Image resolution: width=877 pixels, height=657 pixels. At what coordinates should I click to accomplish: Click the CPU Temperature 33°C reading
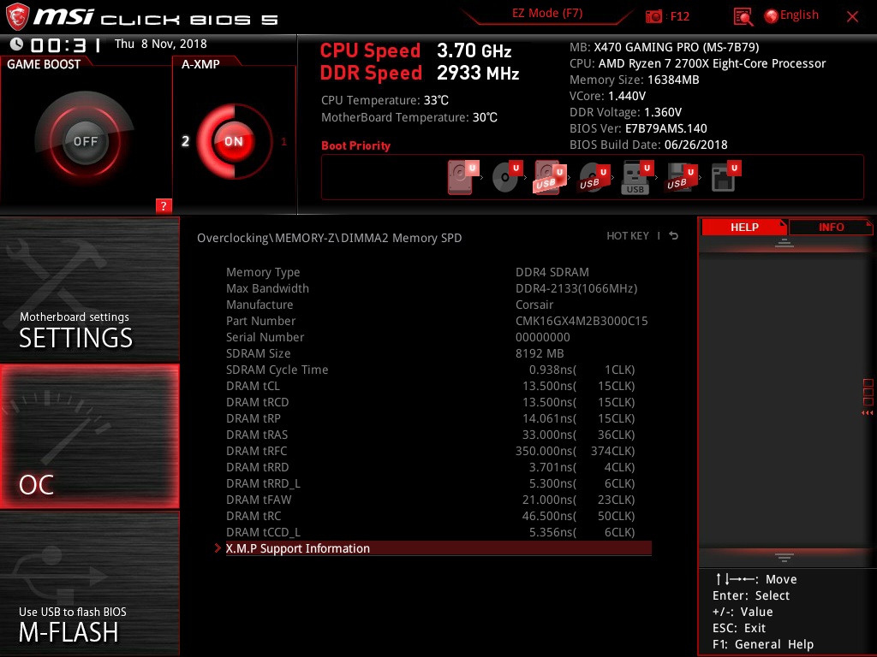coord(385,100)
